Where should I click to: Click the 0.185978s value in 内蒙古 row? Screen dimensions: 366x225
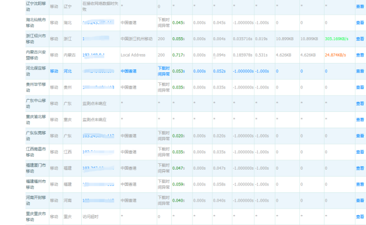243,55
